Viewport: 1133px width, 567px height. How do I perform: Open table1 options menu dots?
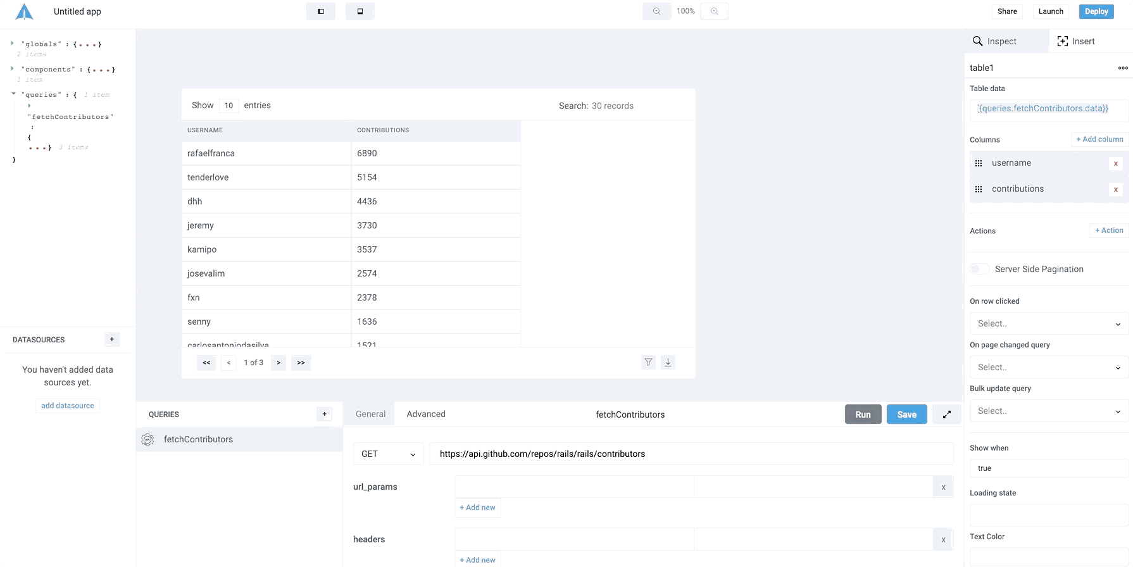(1122, 68)
